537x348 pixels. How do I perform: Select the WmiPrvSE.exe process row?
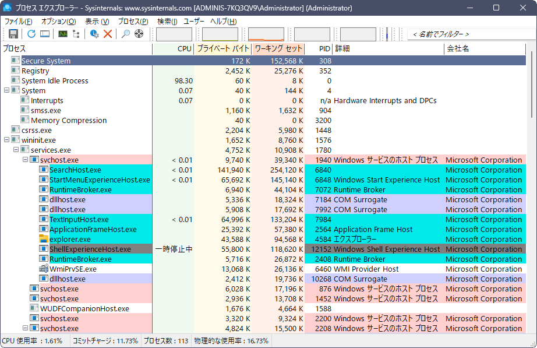[x=264, y=269]
